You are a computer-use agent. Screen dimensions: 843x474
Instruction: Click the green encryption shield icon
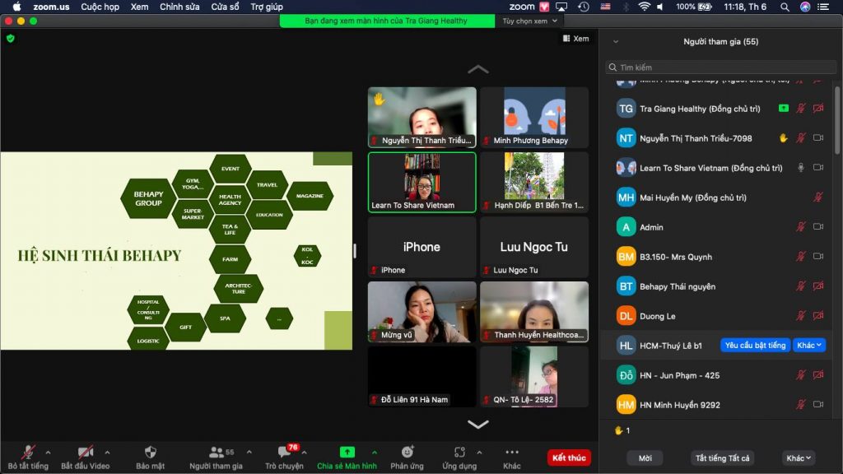pos(10,38)
